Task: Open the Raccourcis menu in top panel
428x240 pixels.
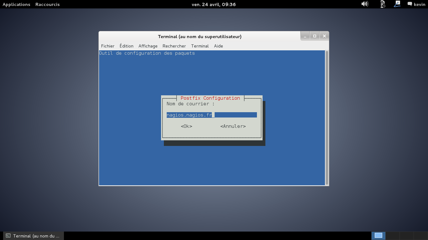Action: (x=48, y=4)
